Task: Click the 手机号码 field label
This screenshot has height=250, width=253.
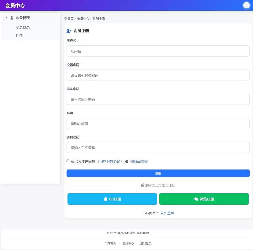Action: (x=73, y=137)
